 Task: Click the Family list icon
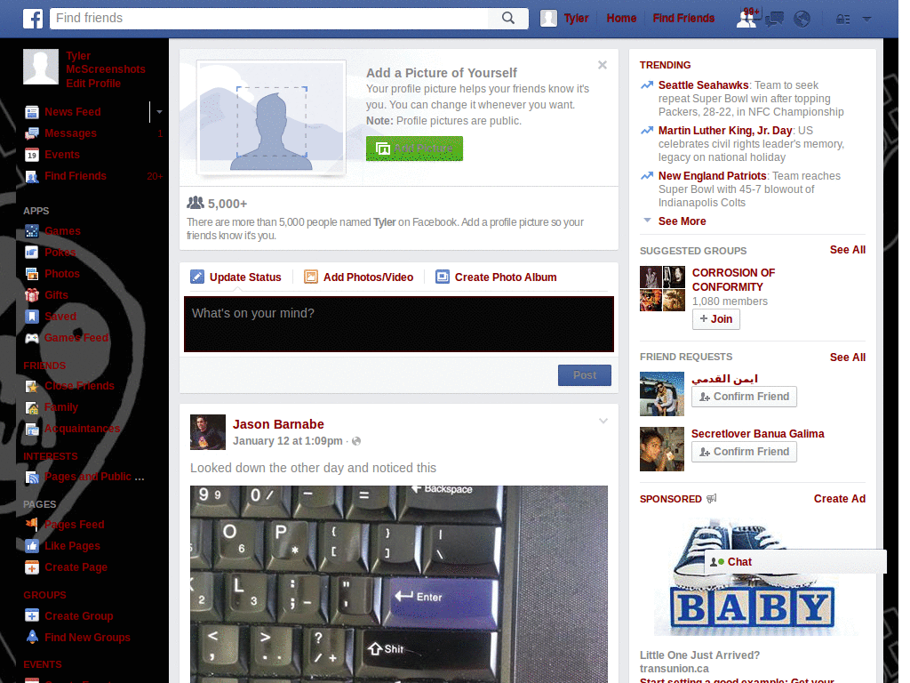coord(32,407)
